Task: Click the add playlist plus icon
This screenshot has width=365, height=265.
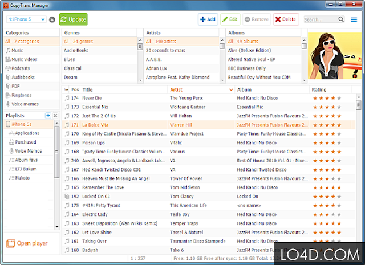Action: click(x=48, y=115)
